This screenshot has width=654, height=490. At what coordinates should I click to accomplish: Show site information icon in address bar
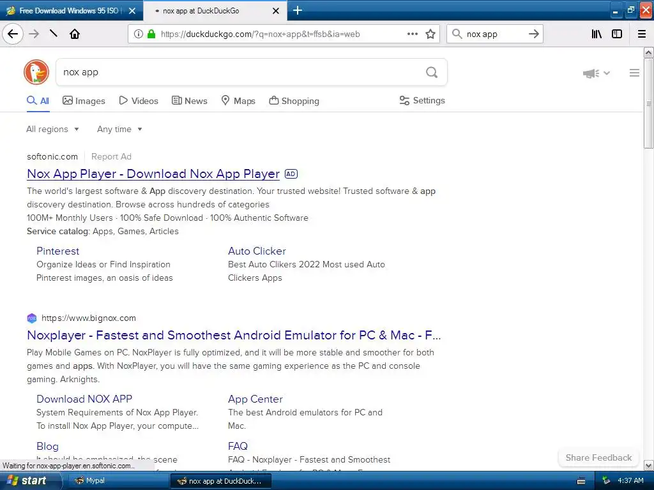[x=139, y=34]
